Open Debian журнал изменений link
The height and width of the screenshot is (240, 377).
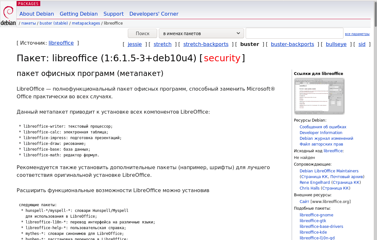[326, 139]
